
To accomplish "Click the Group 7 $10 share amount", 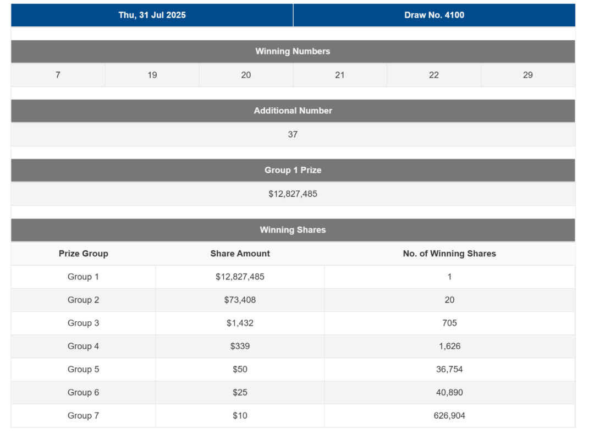I will pos(240,415).
